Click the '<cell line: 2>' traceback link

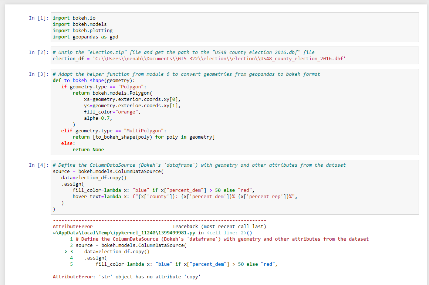click(226, 233)
